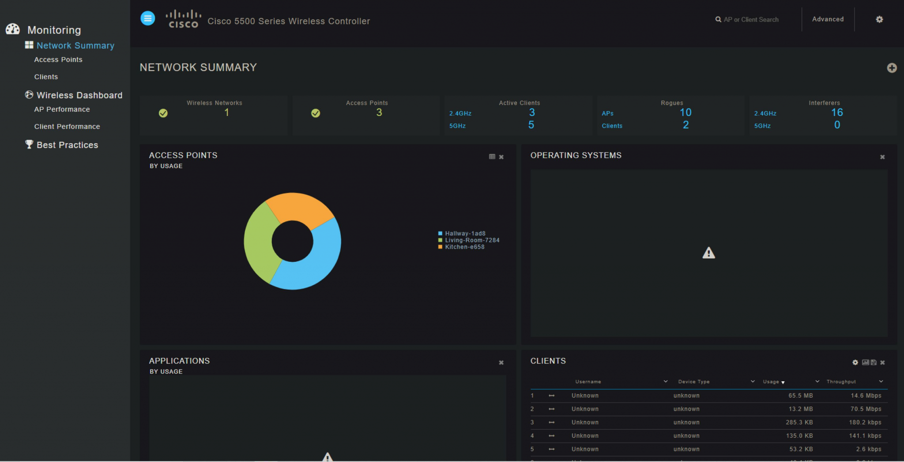Click the Wireless Networks count 1
The image size is (904, 462).
(226, 112)
